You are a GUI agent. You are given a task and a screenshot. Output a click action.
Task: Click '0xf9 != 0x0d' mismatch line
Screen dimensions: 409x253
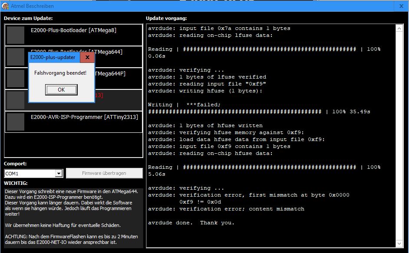click(200, 202)
